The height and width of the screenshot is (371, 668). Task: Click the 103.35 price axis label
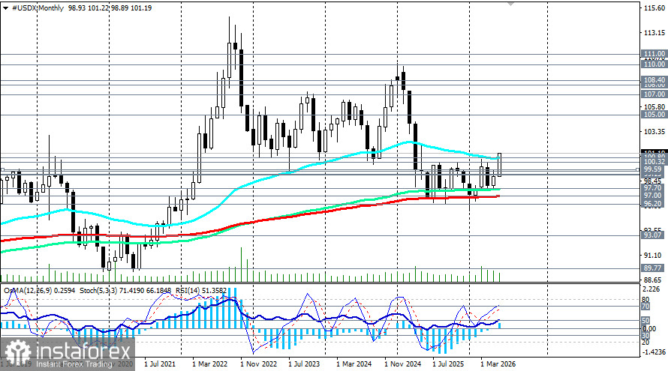(655, 131)
